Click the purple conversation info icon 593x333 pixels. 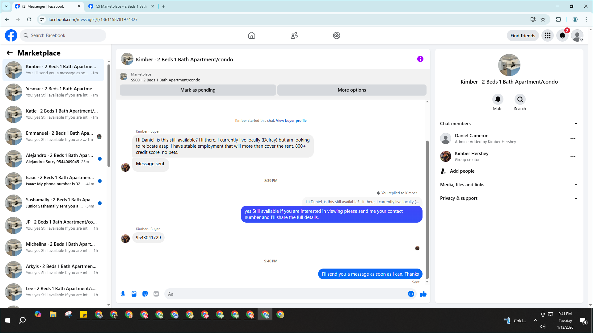tap(420, 59)
